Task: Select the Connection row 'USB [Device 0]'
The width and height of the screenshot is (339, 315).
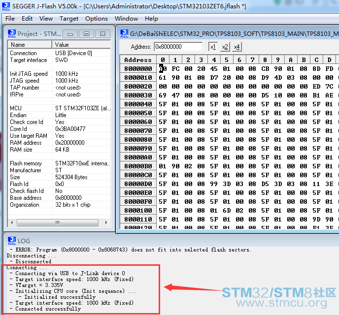Action: pos(60,53)
